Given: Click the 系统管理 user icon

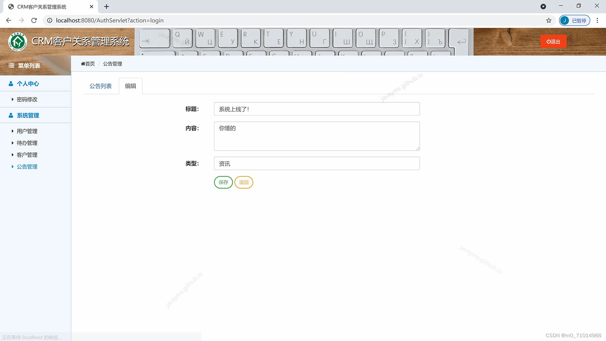Looking at the screenshot, I should coord(11,116).
